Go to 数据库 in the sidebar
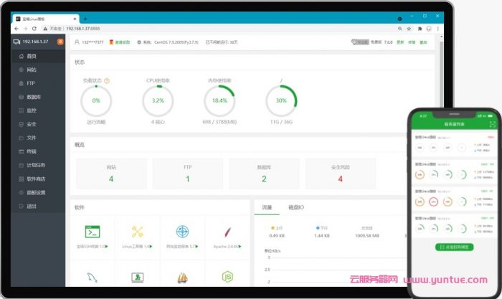502x299 pixels. click(x=34, y=97)
